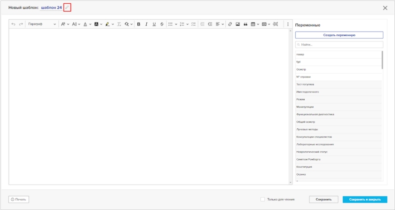Expand the numbered list style arrow
This screenshot has height=210, width=395.
(188, 24)
